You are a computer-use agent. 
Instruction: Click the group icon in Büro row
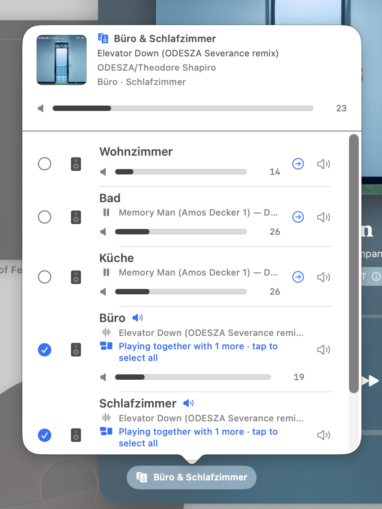point(106,346)
